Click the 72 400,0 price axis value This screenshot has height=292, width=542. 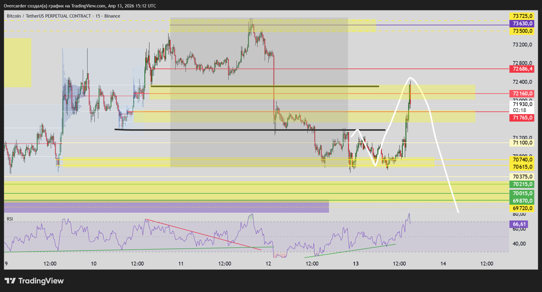522,82
